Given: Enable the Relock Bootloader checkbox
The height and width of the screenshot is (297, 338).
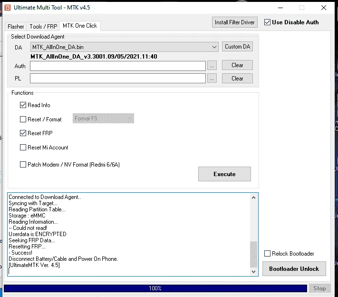Looking at the screenshot, I should [267, 253].
